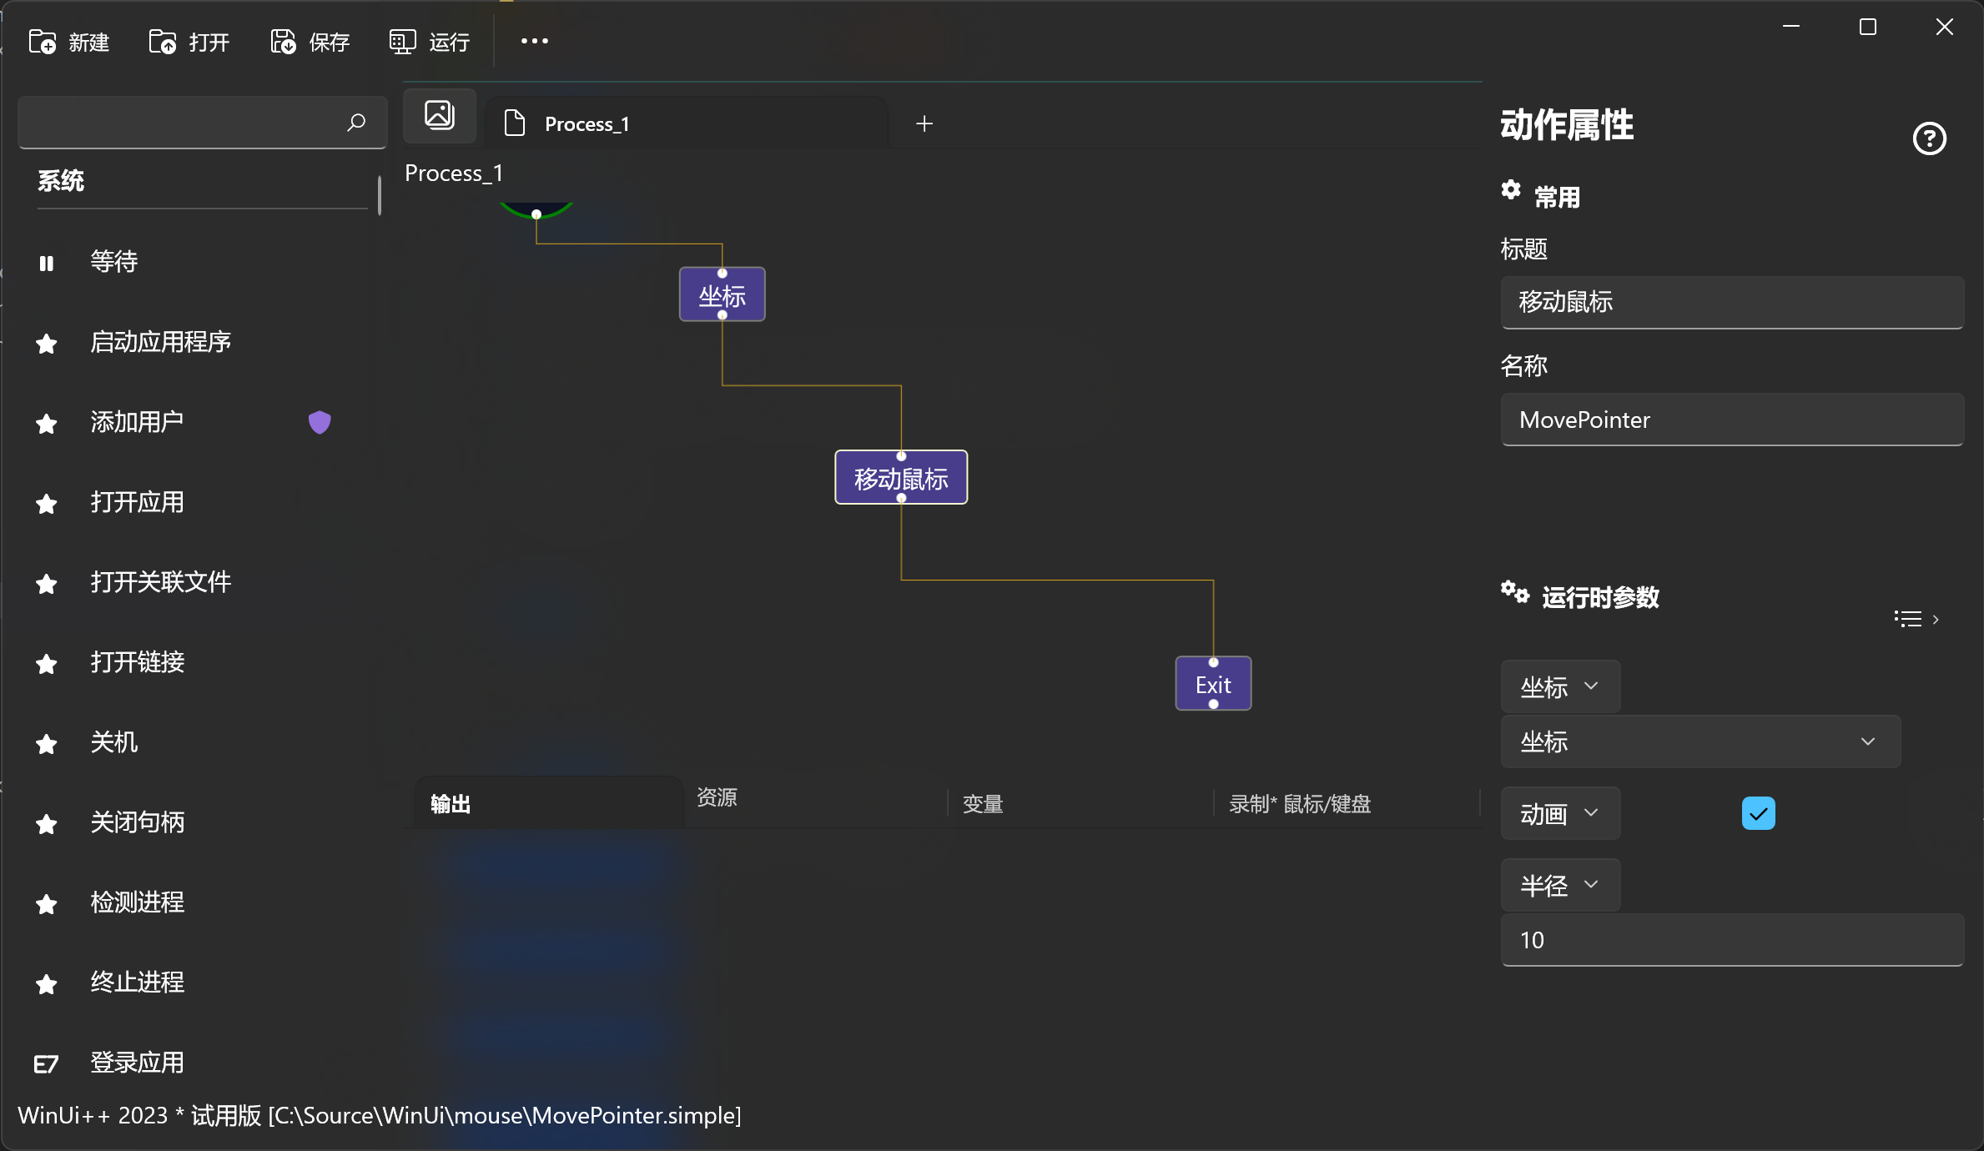The height and width of the screenshot is (1151, 1984).
Task: Open the overflow menu with three dots
Action: click(x=533, y=41)
